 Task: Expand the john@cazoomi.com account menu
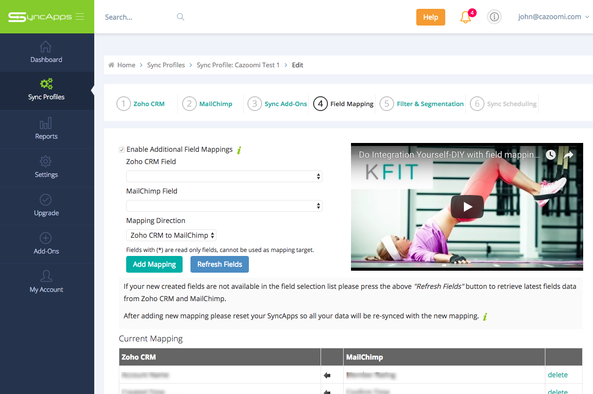point(553,17)
